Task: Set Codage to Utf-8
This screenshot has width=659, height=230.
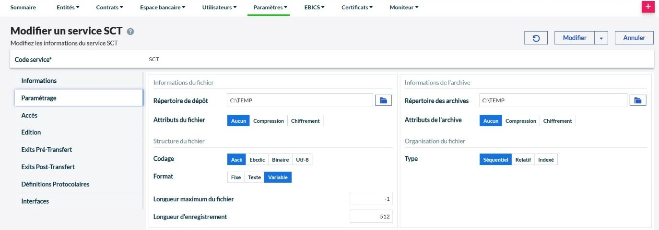Action: coord(302,160)
